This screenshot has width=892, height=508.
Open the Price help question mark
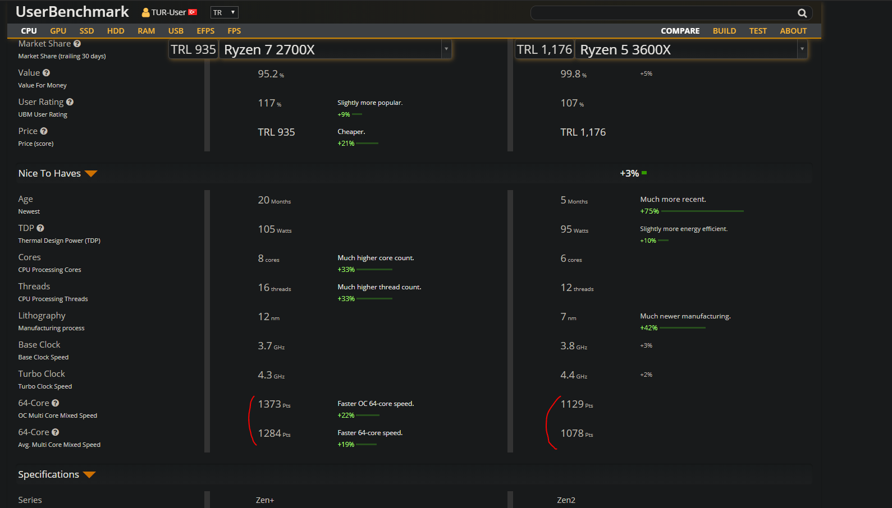click(44, 131)
